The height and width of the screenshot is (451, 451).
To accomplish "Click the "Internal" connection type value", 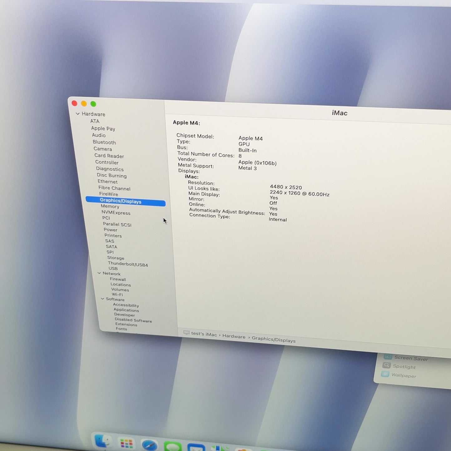I will tap(277, 219).
